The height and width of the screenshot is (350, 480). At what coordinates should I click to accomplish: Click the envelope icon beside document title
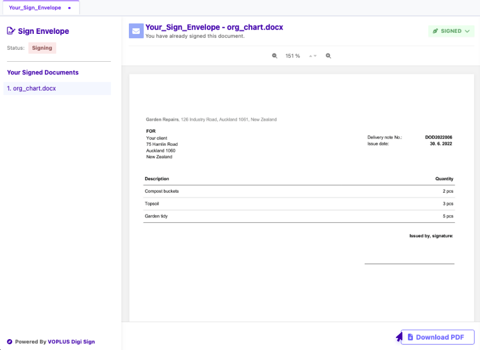coord(136,31)
